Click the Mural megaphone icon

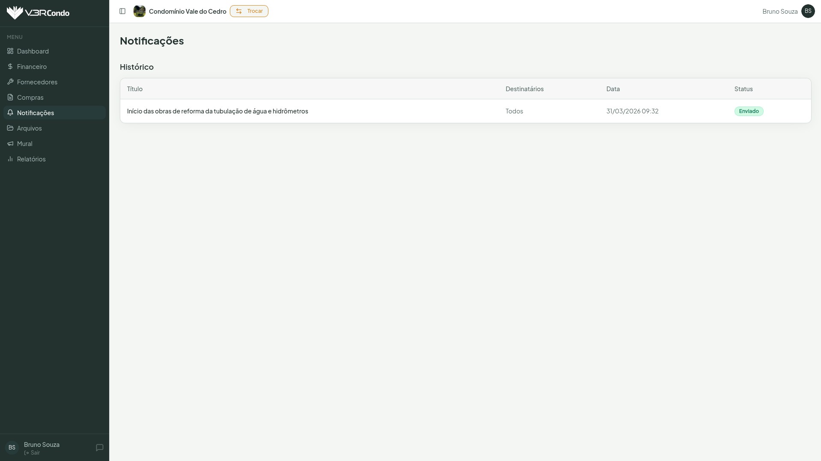point(10,143)
